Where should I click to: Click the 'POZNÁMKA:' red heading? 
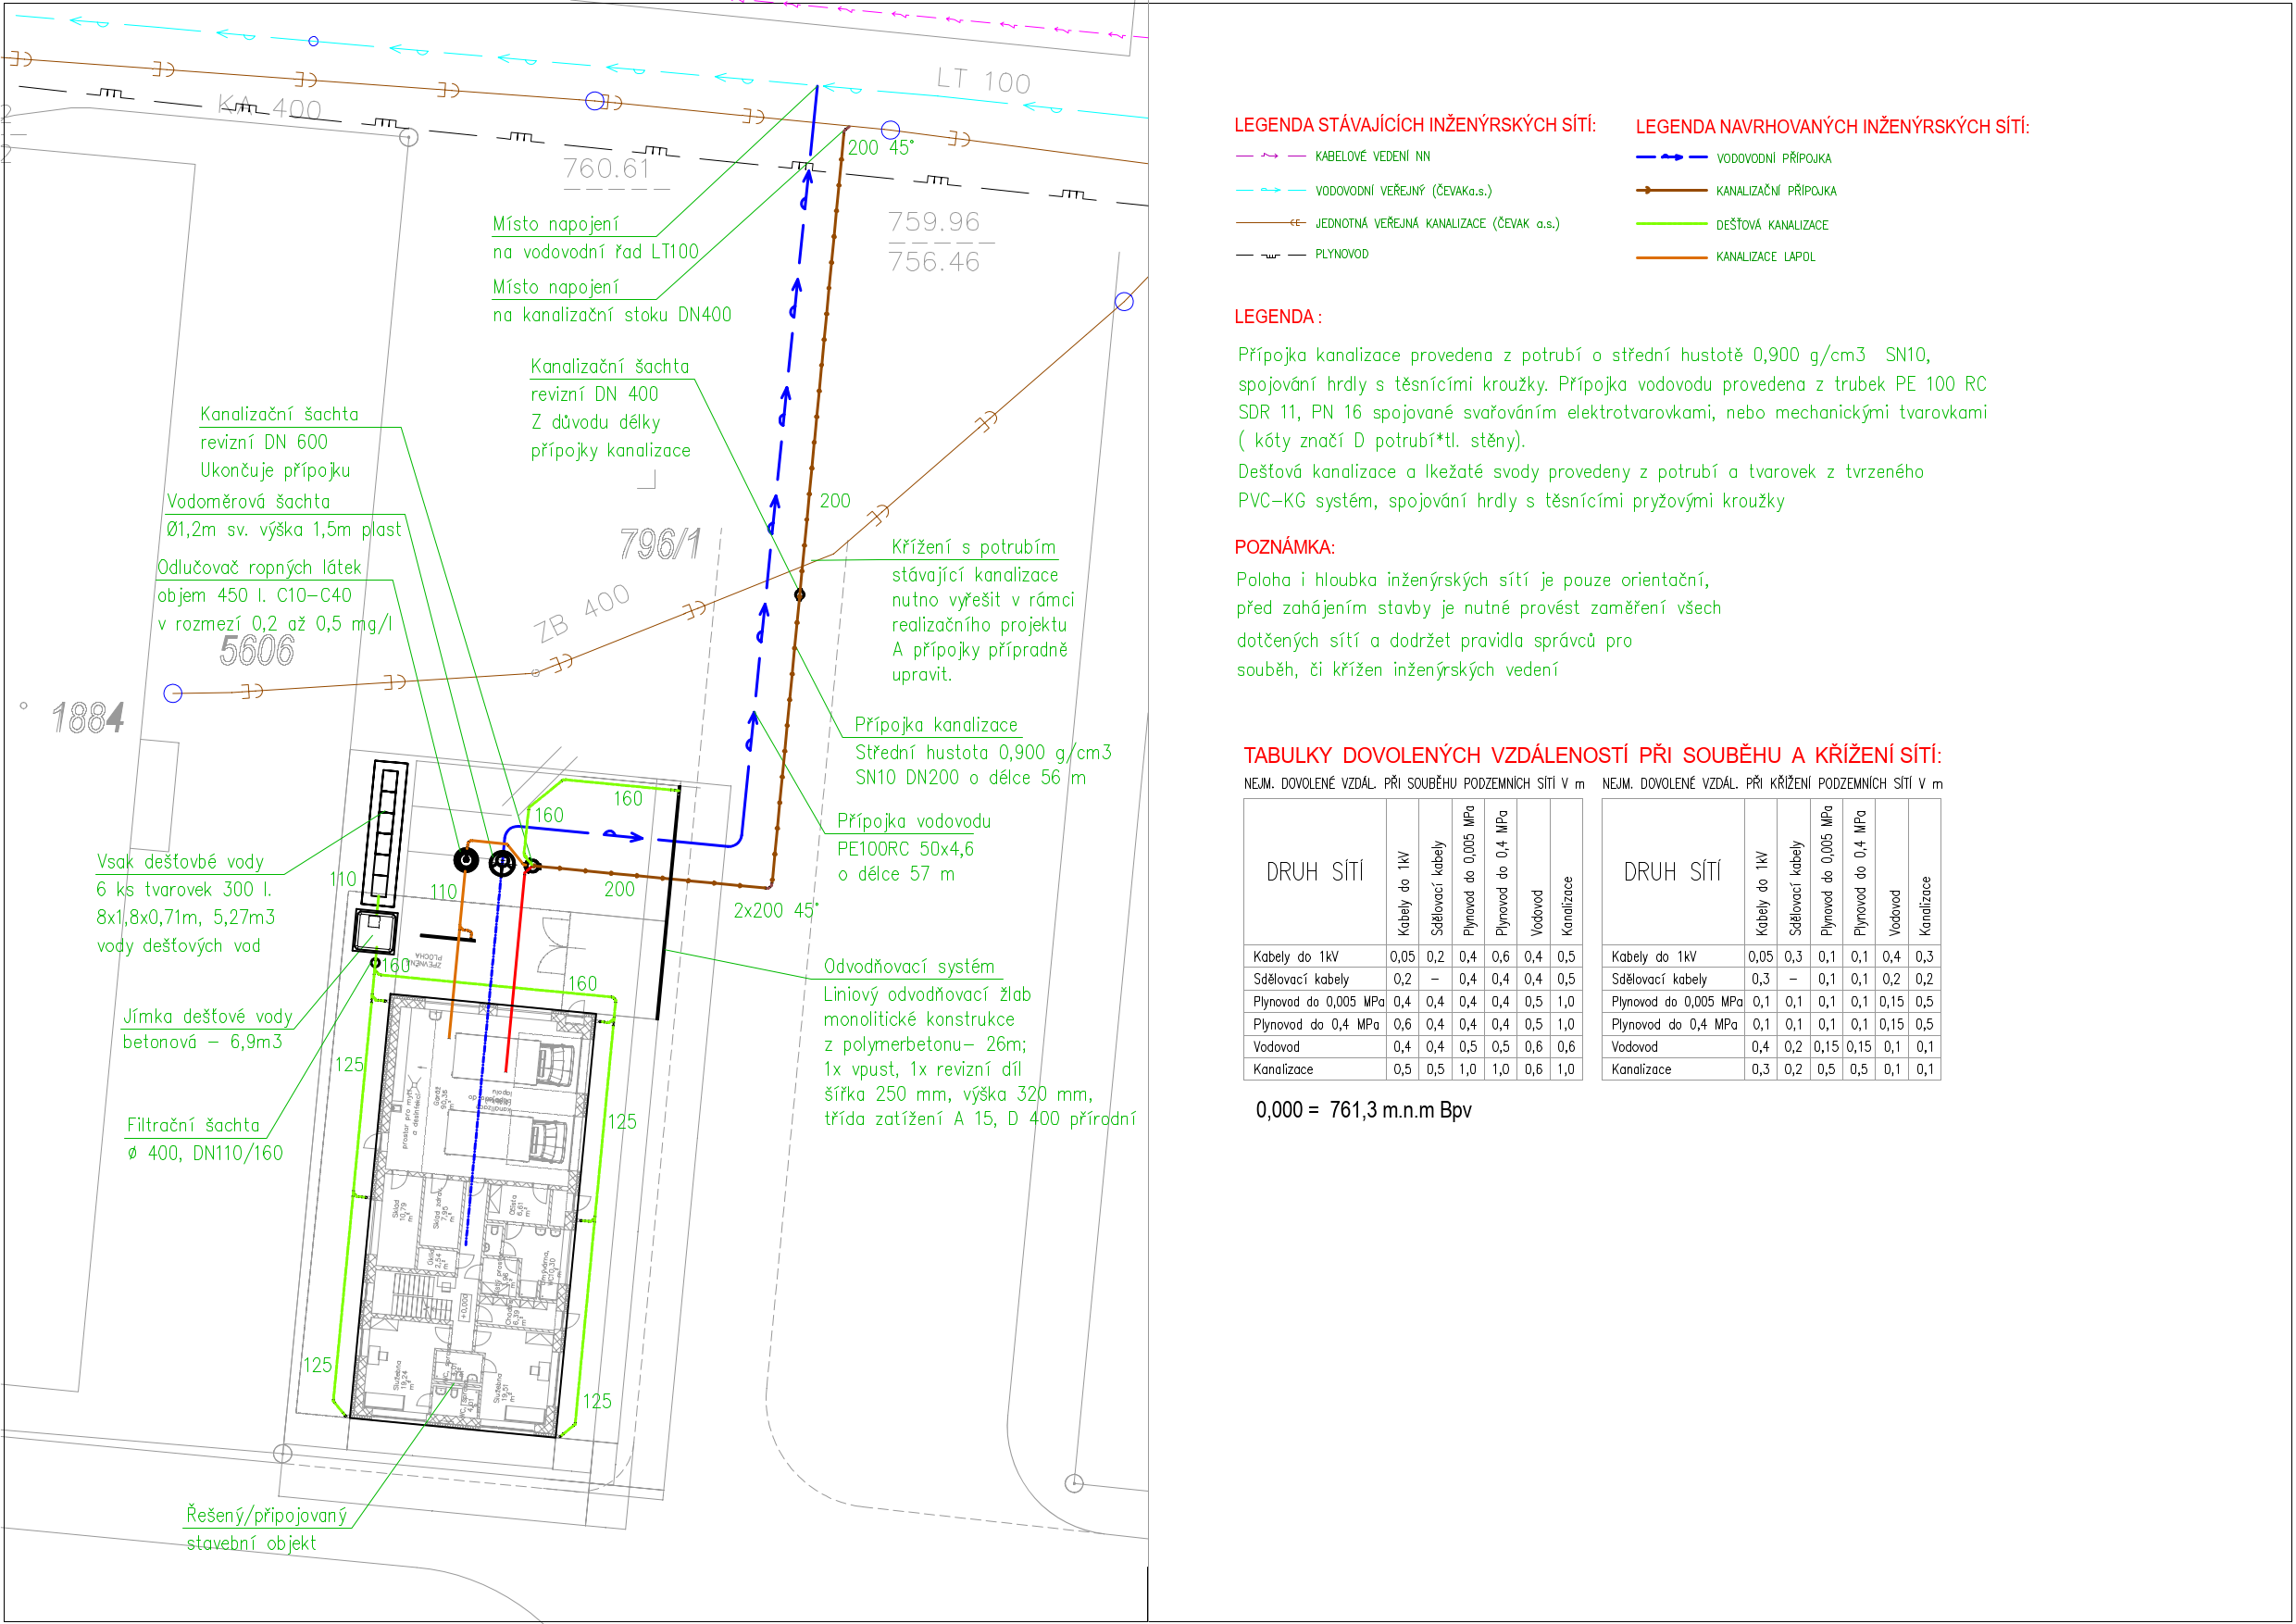pyautogui.click(x=1284, y=547)
